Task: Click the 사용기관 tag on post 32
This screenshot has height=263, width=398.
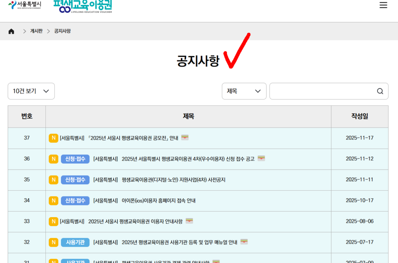Action: pyautogui.click(x=75, y=242)
